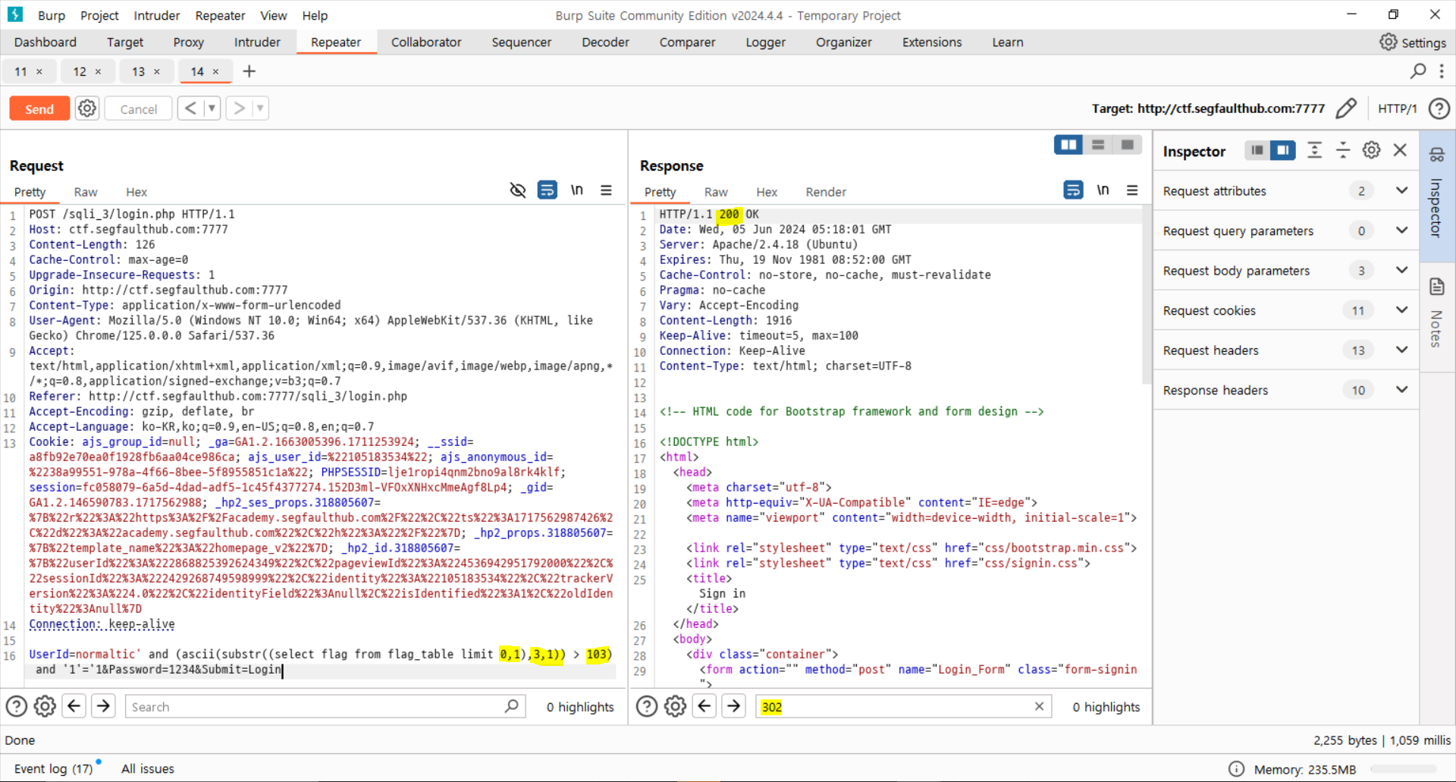Open response search help icon
The width and height of the screenshot is (1456, 782).
[646, 706]
